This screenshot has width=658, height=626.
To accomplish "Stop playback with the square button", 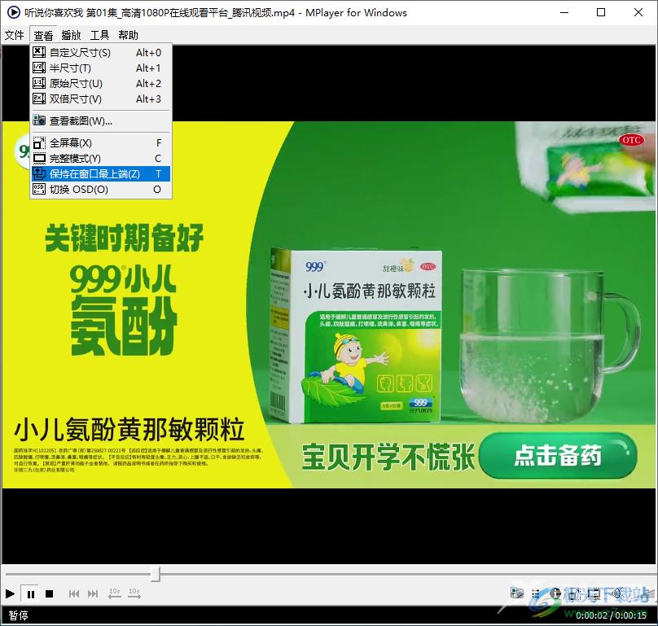I will click(x=49, y=593).
